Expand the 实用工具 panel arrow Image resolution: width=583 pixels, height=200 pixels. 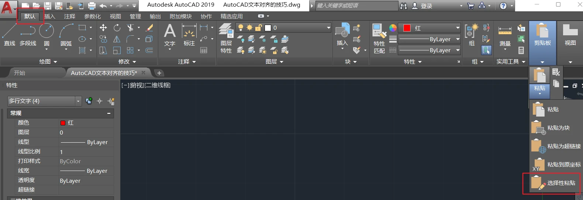[524, 62]
